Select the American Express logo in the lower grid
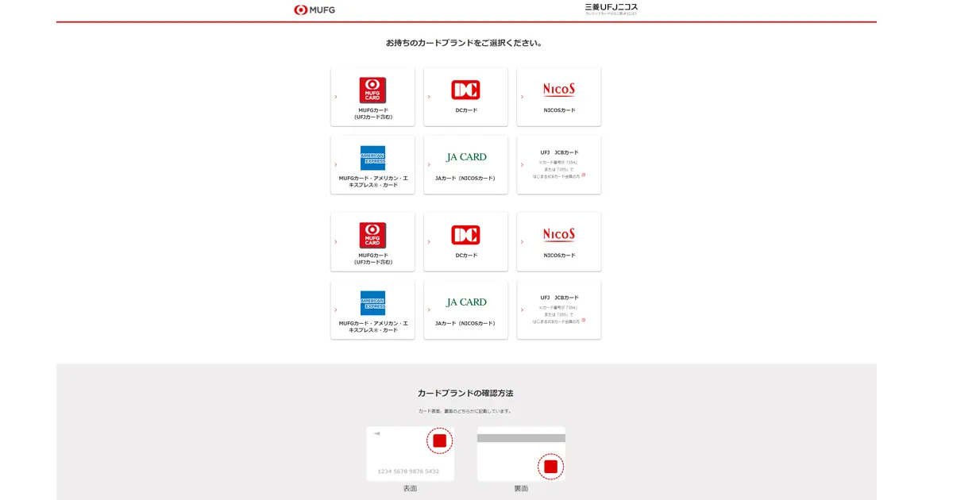This screenshot has width=953, height=500. click(x=372, y=303)
